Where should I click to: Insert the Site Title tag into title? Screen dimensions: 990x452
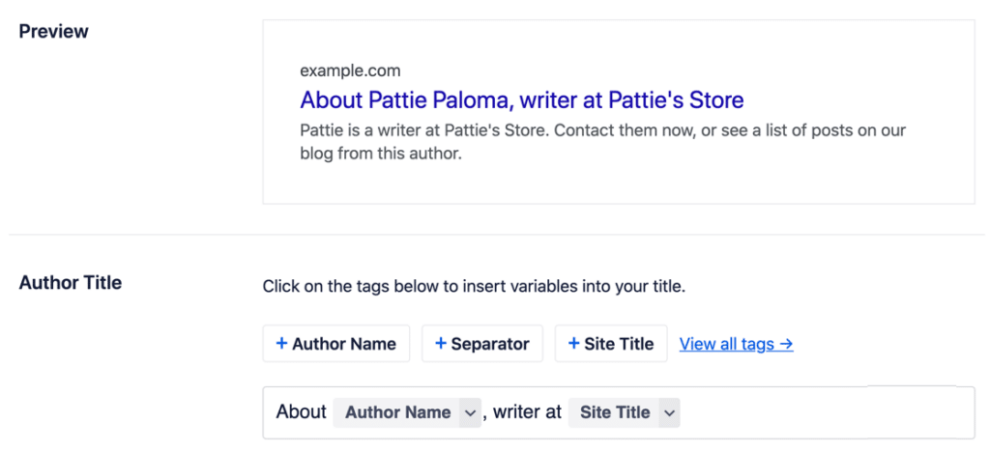coord(611,344)
